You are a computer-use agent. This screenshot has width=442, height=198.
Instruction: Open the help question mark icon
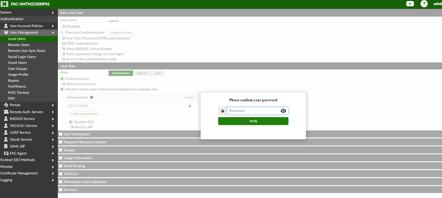[424, 4]
